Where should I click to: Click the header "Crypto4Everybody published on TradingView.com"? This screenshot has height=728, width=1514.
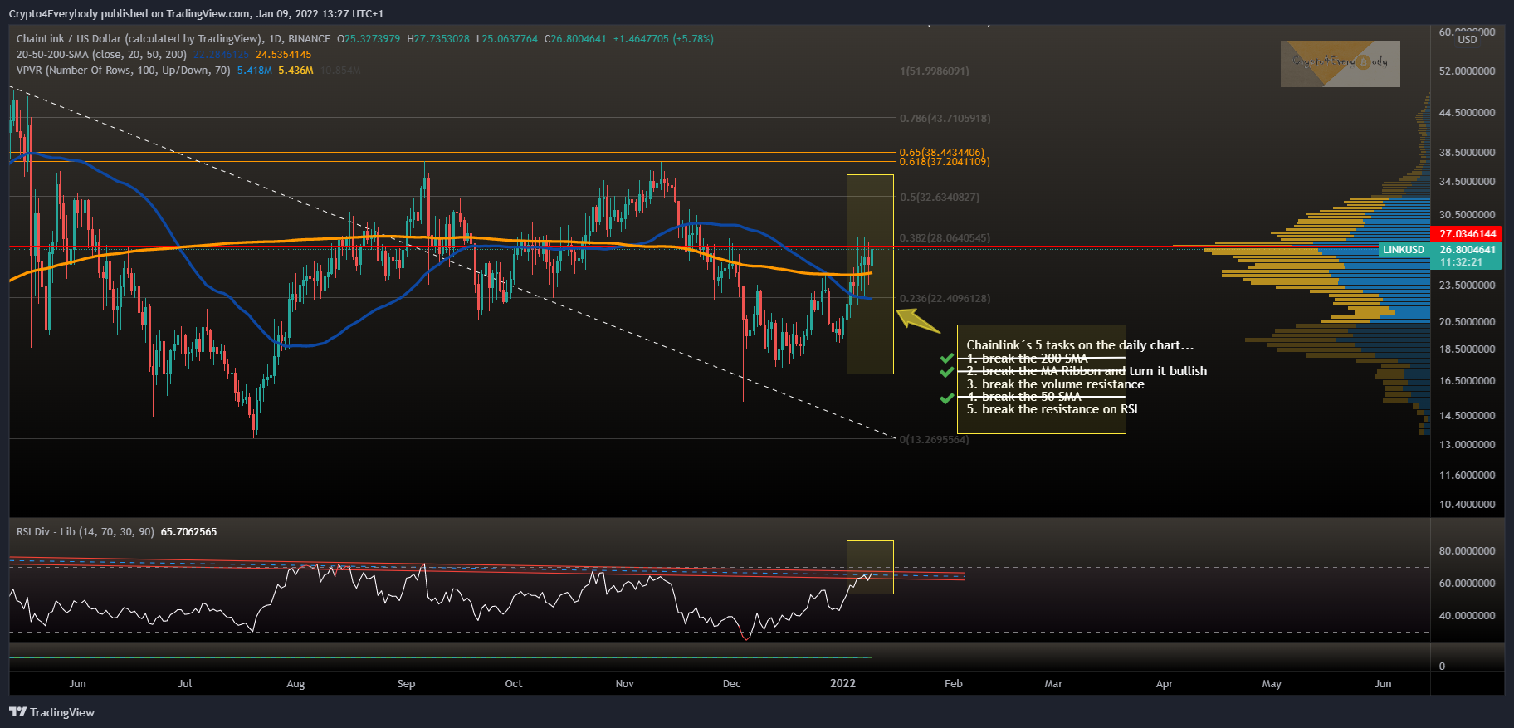click(129, 14)
